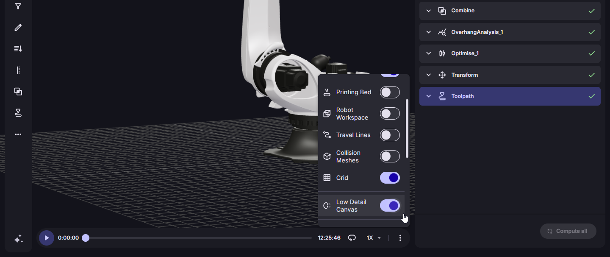Image resolution: width=610 pixels, height=257 pixels.
Task: Click the timeline slider handle
Action: coord(86,238)
